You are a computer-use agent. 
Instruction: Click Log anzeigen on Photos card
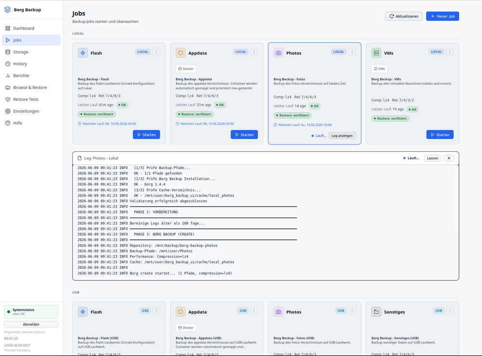pos(342,136)
